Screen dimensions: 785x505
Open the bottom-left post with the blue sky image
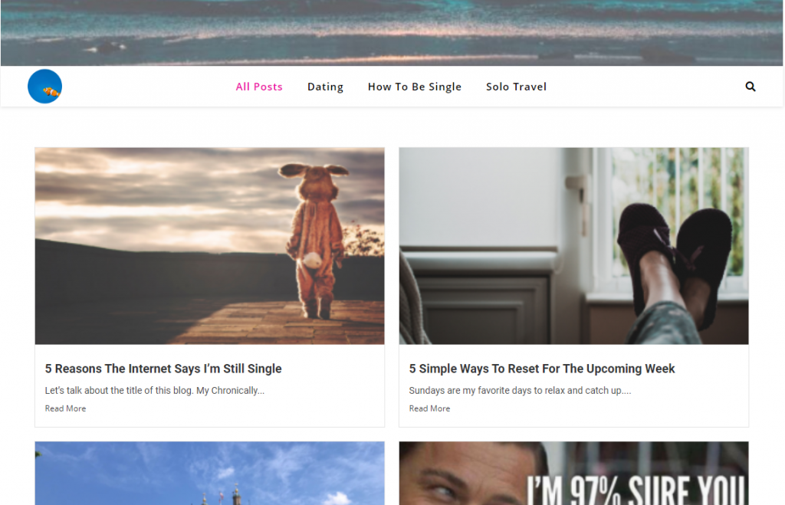tap(209, 474)
